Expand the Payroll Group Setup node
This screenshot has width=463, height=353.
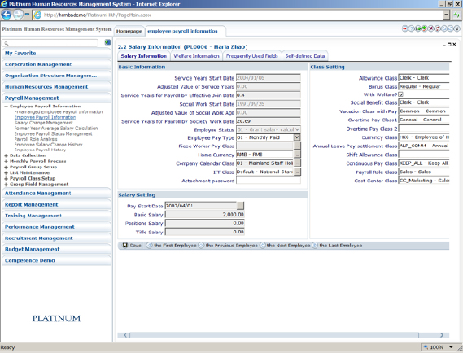(6, 167)
